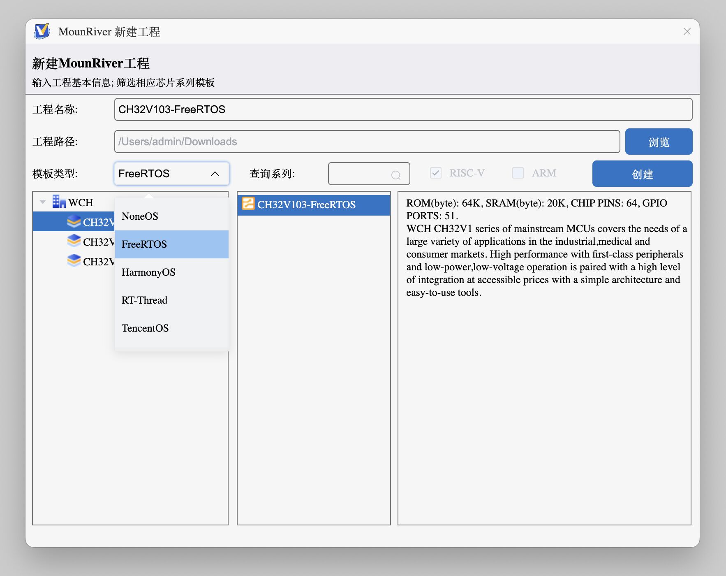Viewport: 726px width, 576px height.
Task: Choose NoneOS from template list
Action: click(140, 216)
